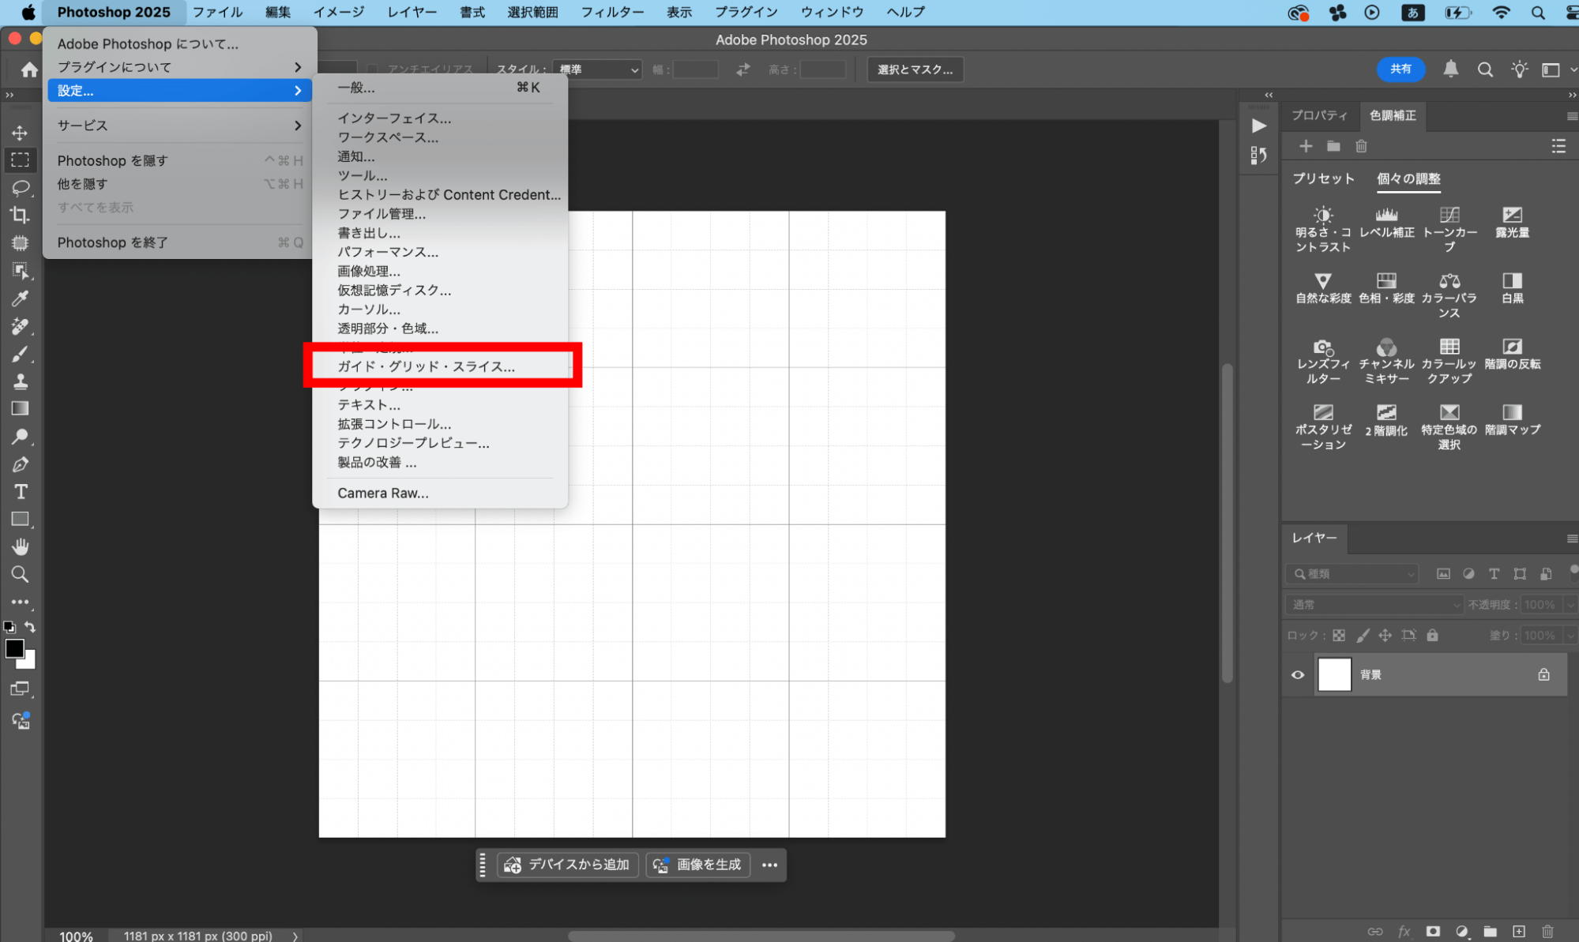Enable the アンチエイリアス checkbox
1579x942 pixels.
tap(370, 69)
